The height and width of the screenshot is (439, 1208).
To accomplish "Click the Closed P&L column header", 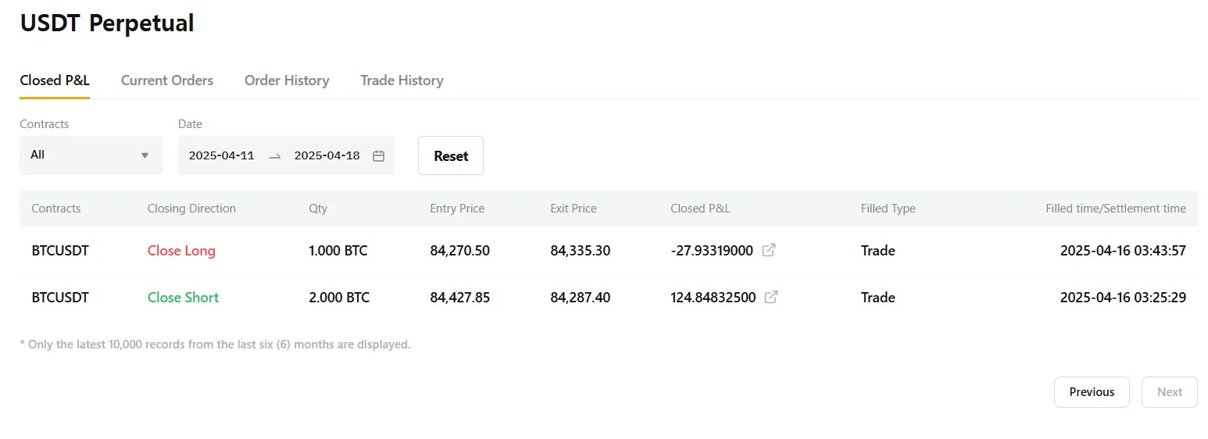I will coord(700,209).
